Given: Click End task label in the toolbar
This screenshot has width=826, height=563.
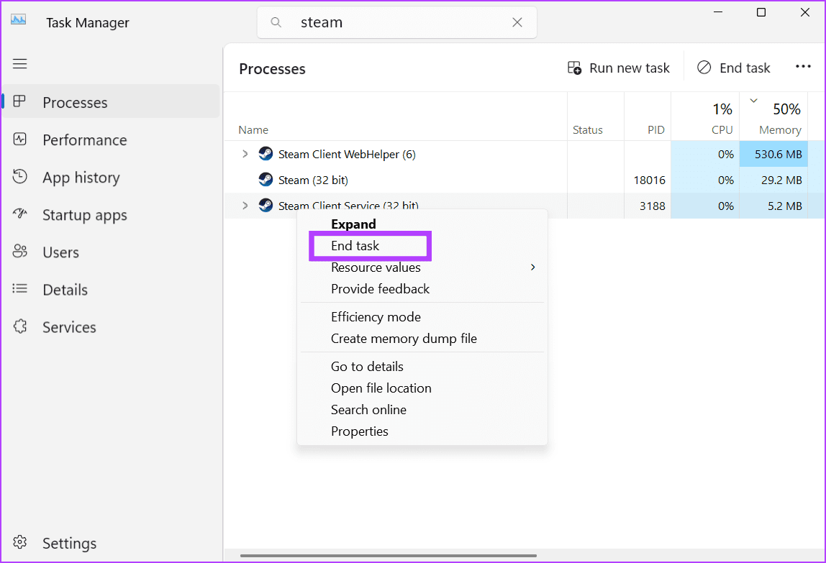Looking at the screenshot, I should click(x=745, y=68).
